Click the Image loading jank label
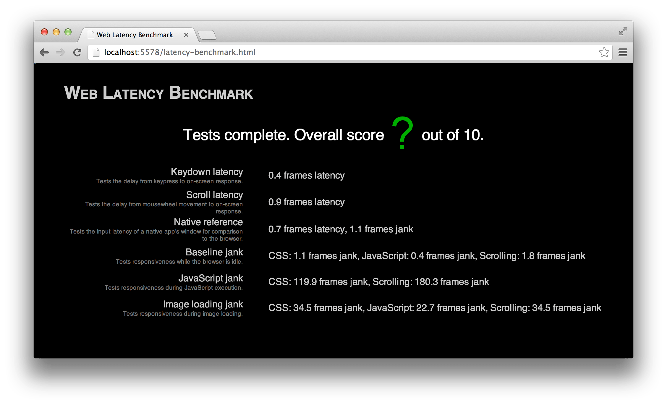The width and height of the screenshot is (667, 405). [x=203, y=304]
